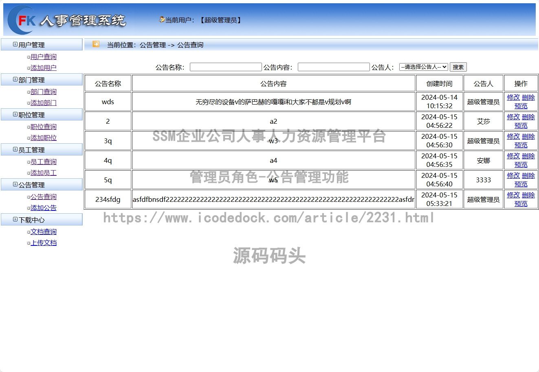Image resolution: width=539 pixels, height=372 pixels.
Task: Open the 请选择公告人 dropdown
Action: coord(424,67)
